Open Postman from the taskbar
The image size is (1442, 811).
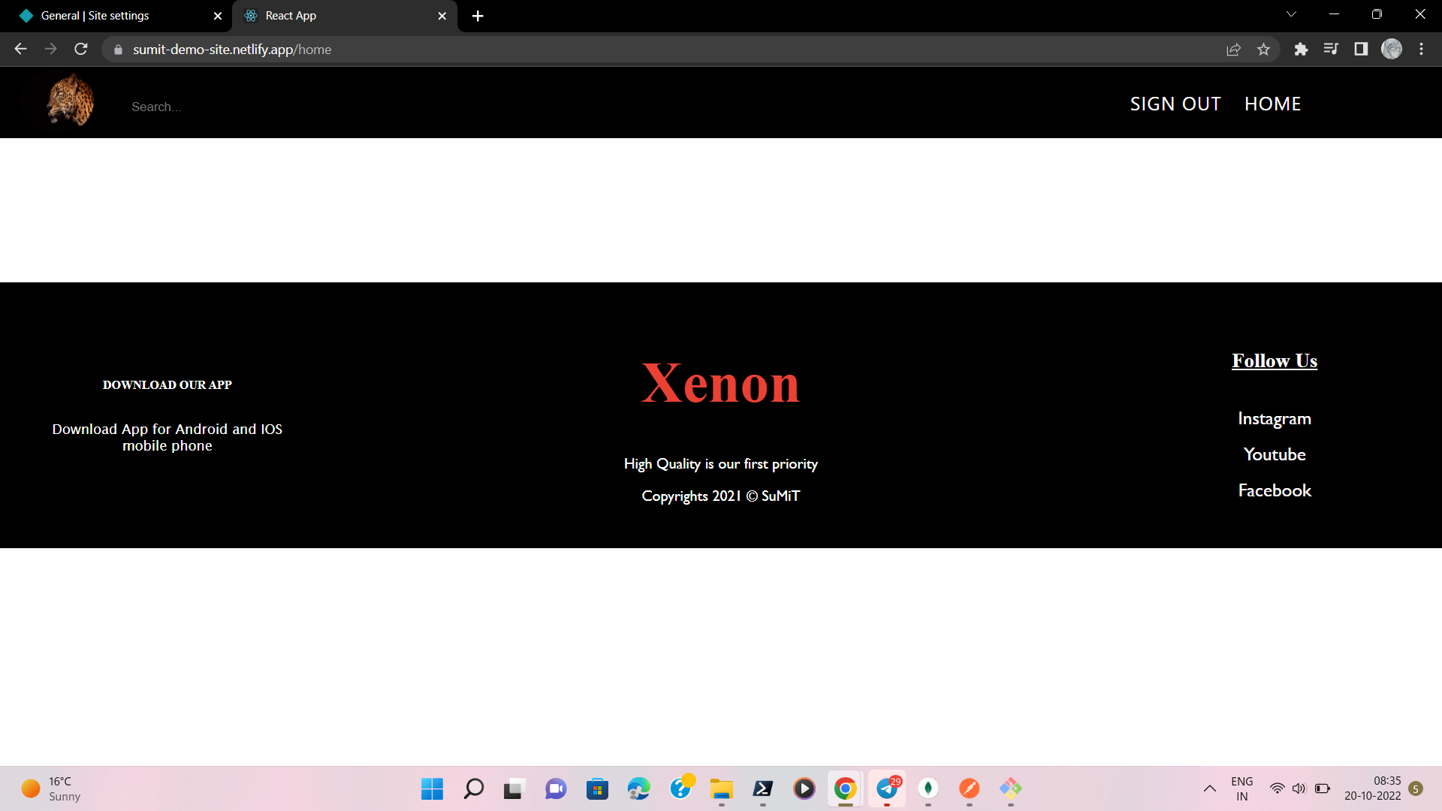(970, 789)
